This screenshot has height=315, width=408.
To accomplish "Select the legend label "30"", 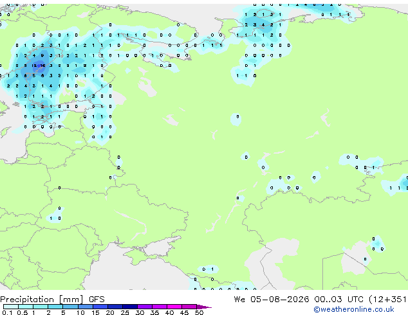I will pyautogui.click(x=140, y=312).
